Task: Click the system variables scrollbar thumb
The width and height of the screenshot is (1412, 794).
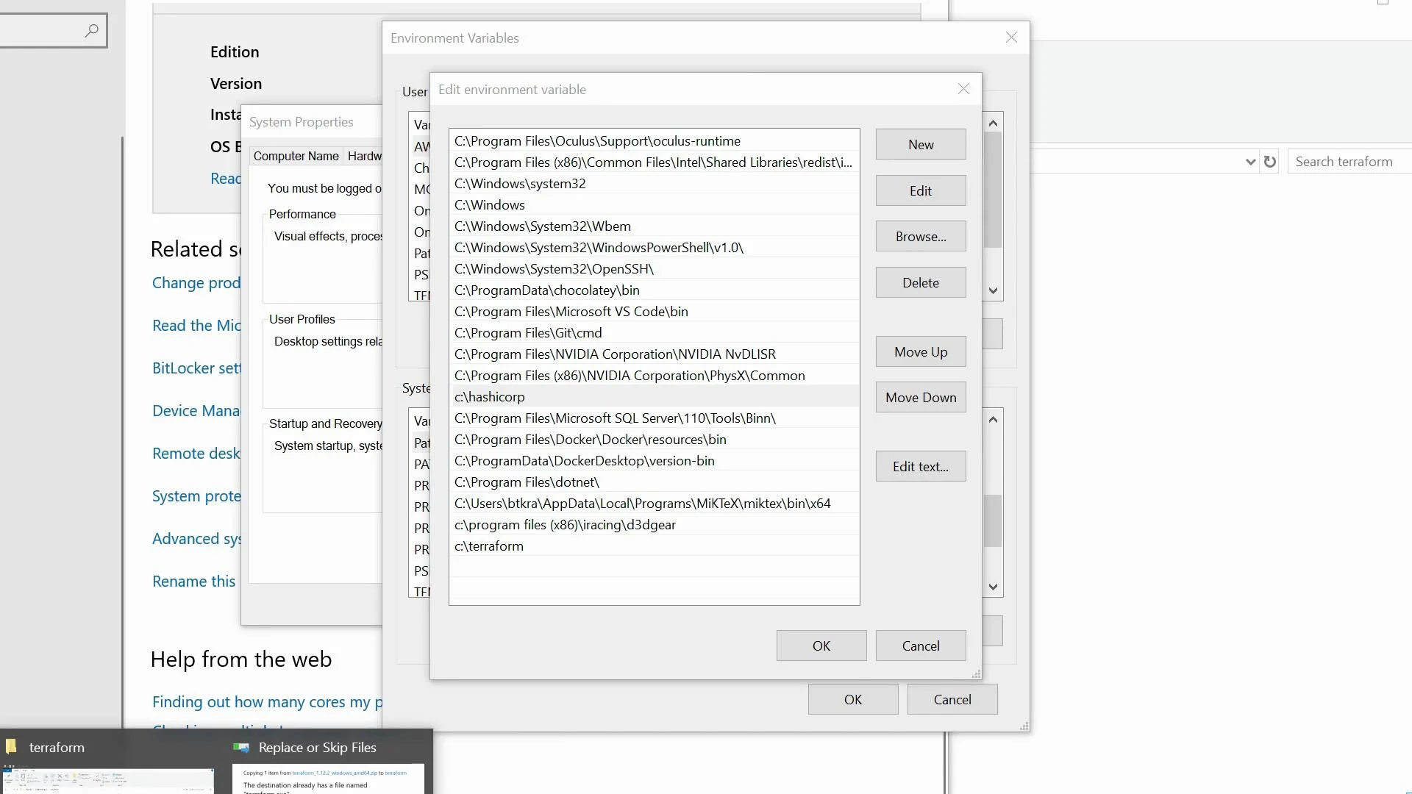Action: click(993, 521)
